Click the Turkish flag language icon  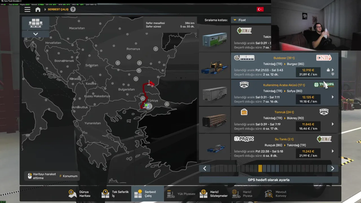pyautogui.click(x=260, y=9)
